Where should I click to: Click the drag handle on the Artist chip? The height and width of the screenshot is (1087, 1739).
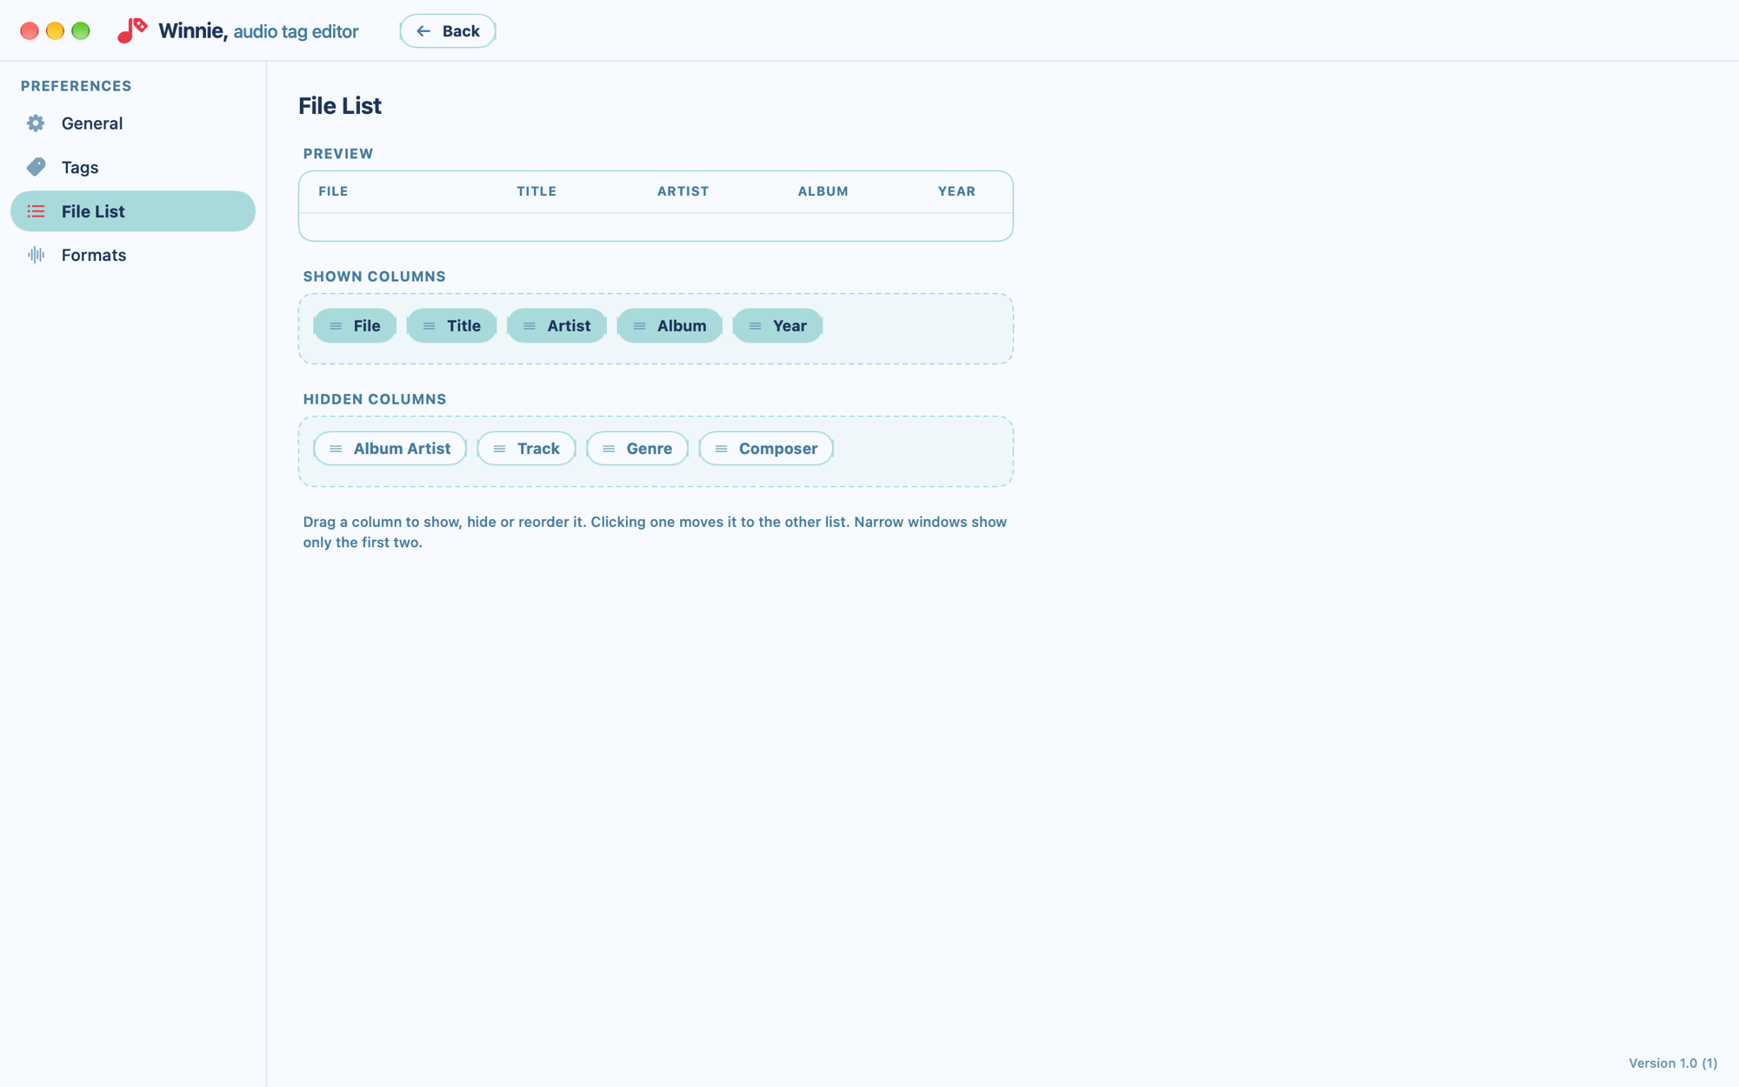coord(530,326)
